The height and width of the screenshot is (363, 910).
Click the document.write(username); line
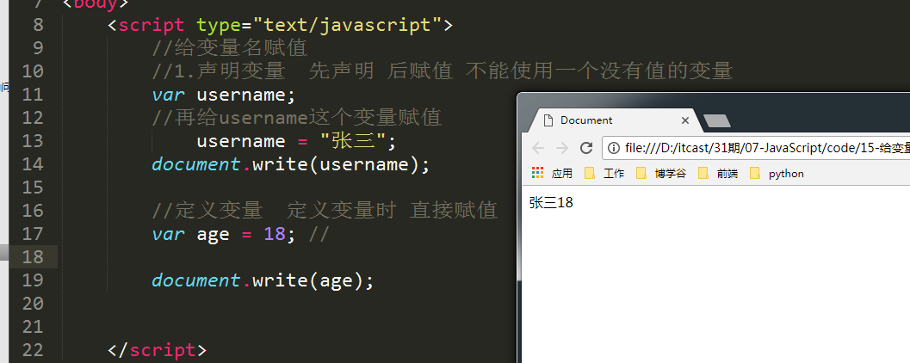291,164
